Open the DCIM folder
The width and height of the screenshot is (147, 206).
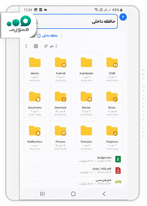tap(112, 68)
